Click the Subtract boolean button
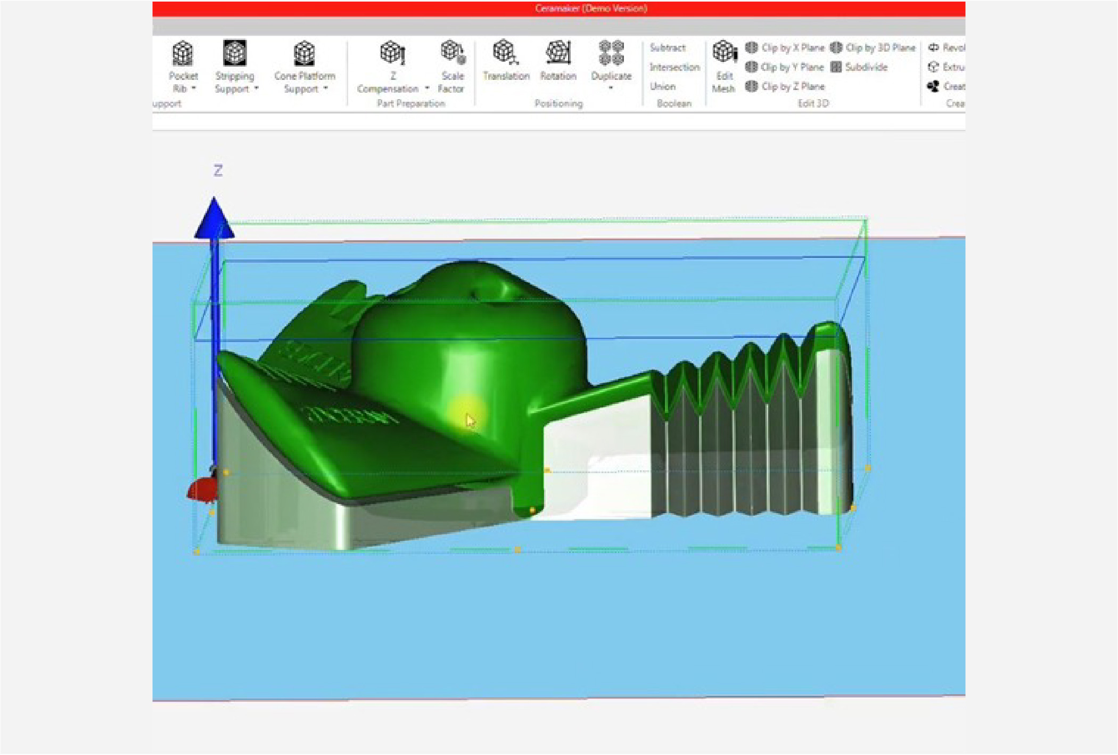Viewport: 1118px width, 755px height. click(x=668, y=48)
